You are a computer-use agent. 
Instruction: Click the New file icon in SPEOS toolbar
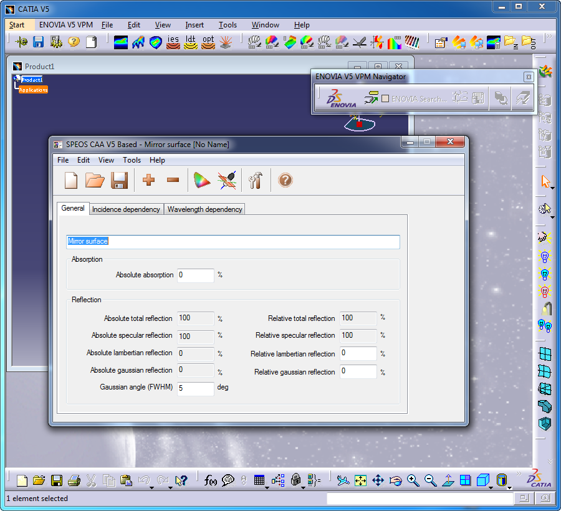click(71, 180)
